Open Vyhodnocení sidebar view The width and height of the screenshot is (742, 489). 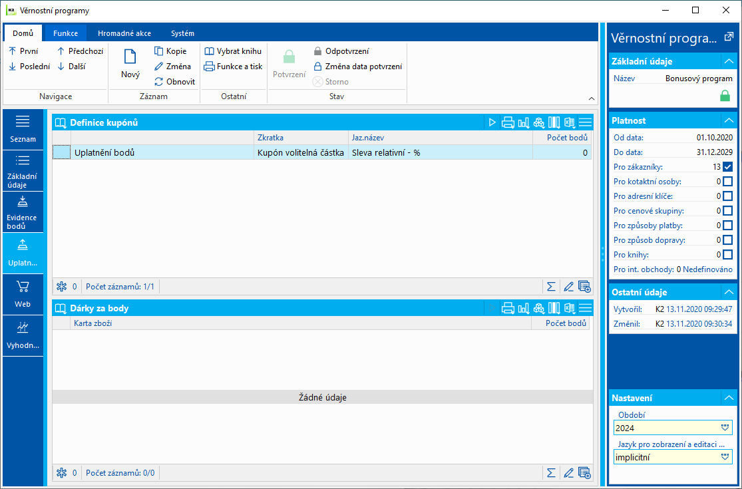click(x=23, y=336)
